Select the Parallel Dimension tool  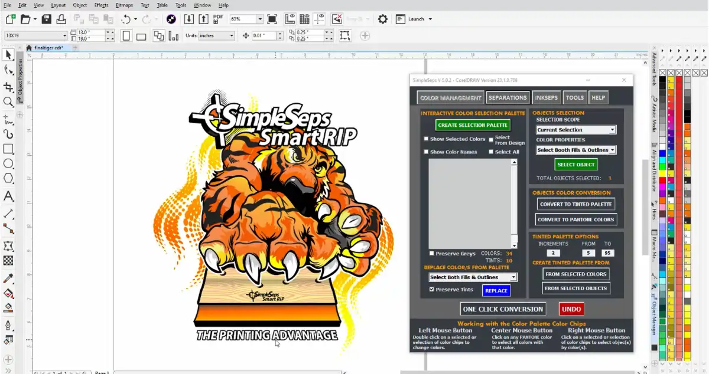tap(8, 212)
